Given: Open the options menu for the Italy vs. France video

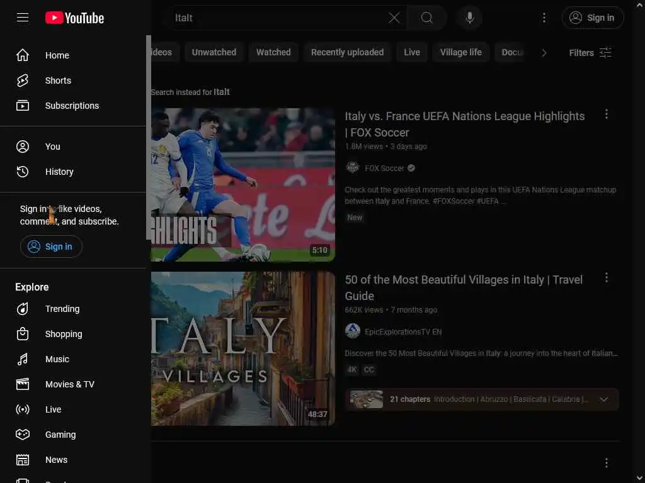Looking at the screenshot, I should (x=607, y=114).
